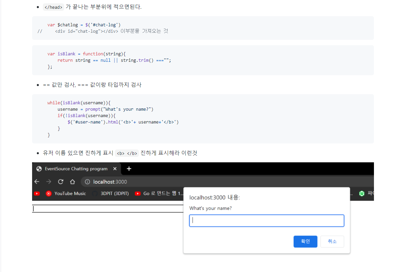Screen dimensions: 403x272
Task: Click the 'var isBlank = function(string){' line
Action: coord(86,54)
